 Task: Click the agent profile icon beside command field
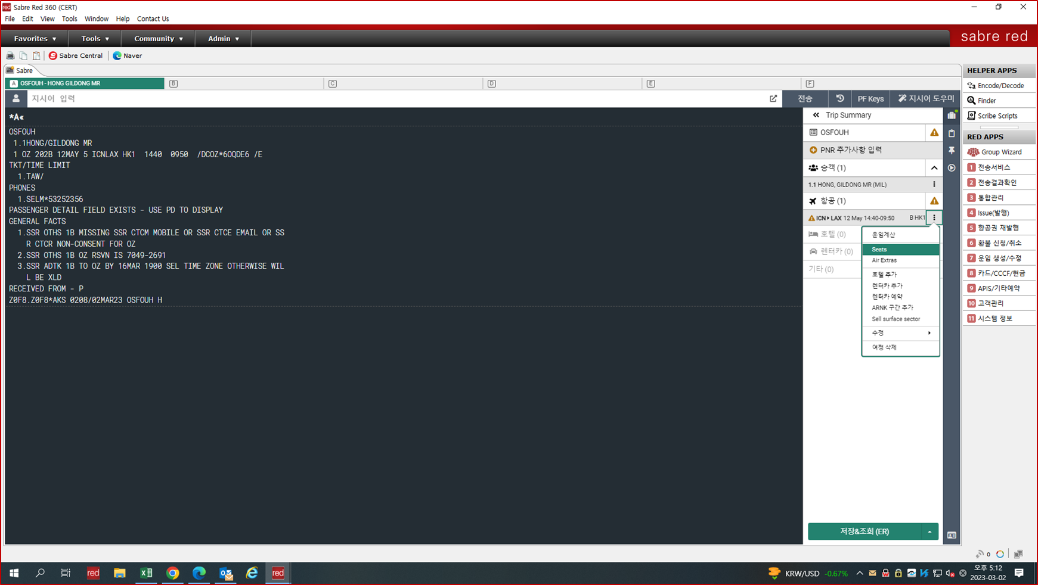(16, 98)
